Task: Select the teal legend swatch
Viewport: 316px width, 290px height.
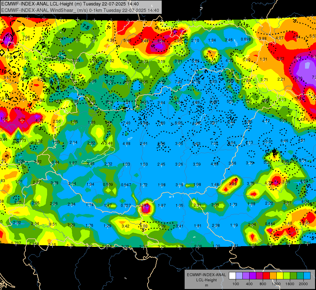Action: point(300,276)
